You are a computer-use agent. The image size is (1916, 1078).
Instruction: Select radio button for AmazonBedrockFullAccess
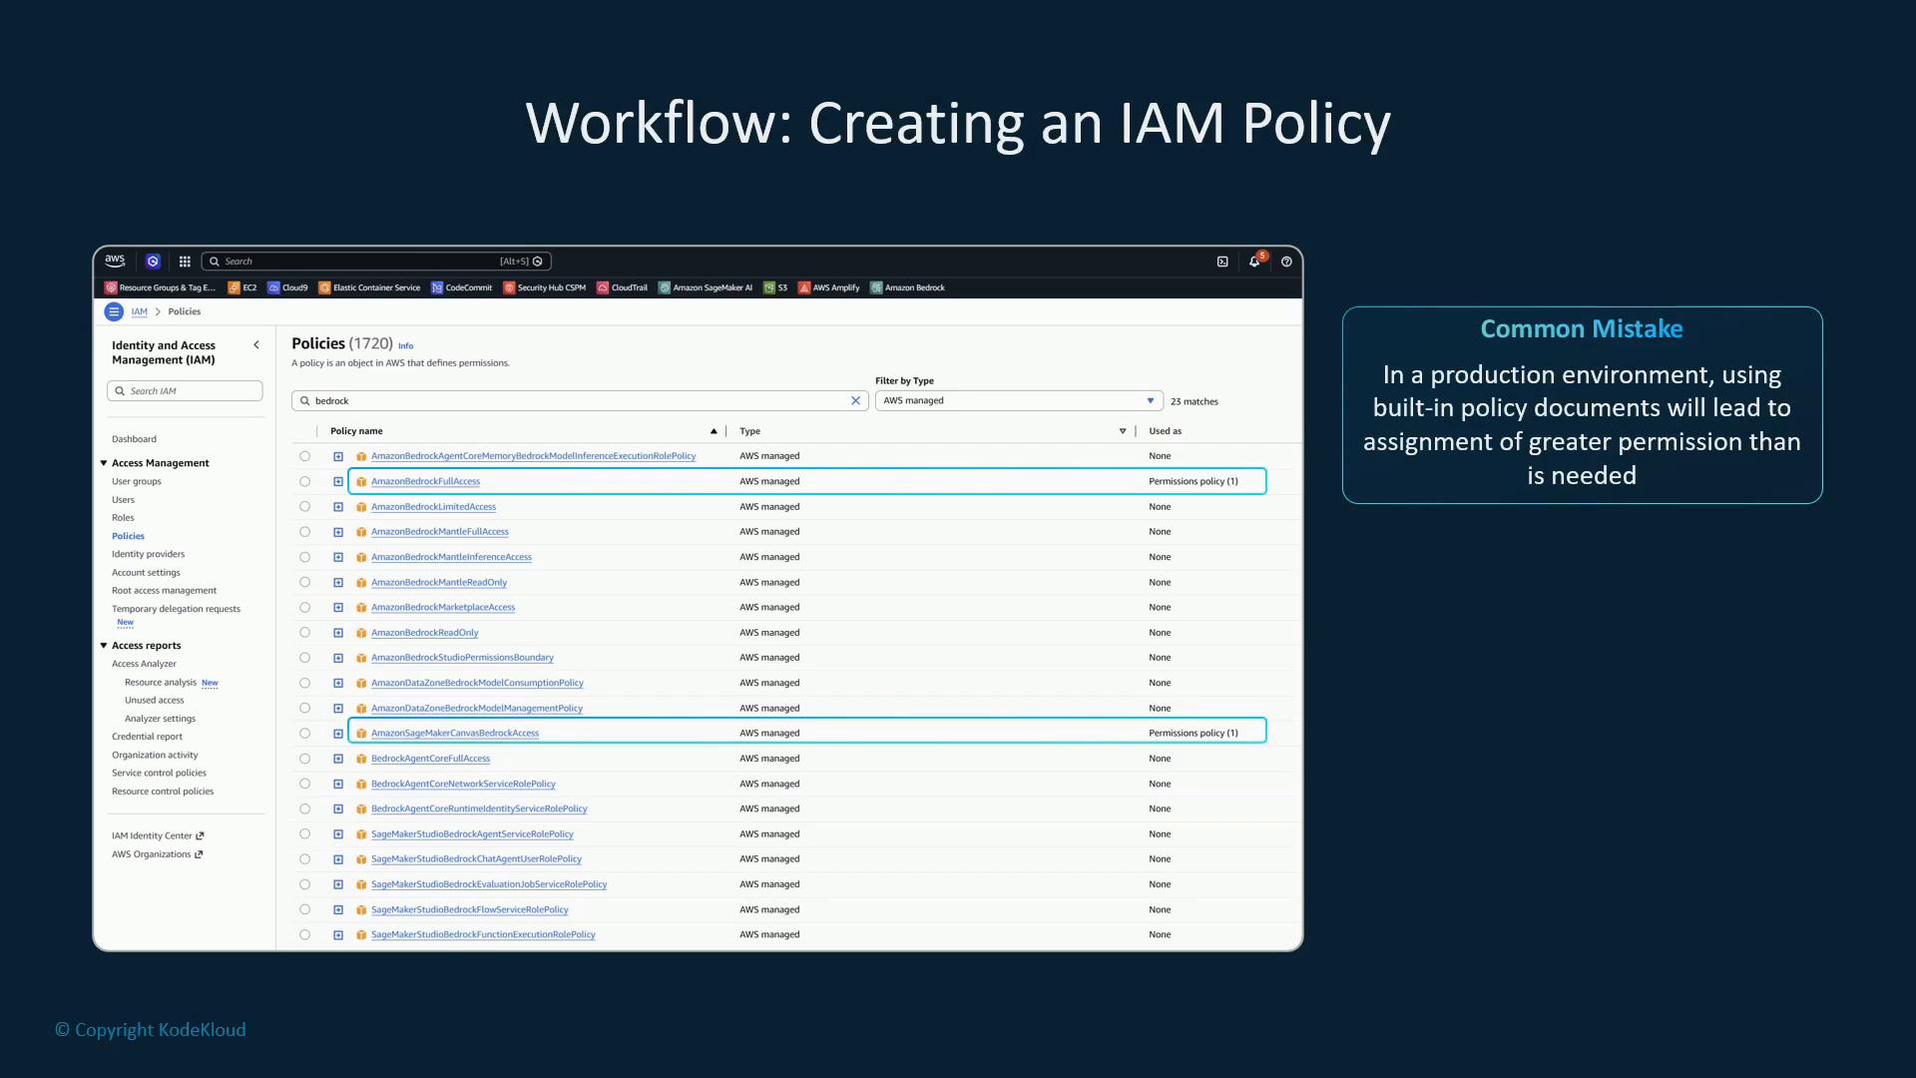click(305, 481)
